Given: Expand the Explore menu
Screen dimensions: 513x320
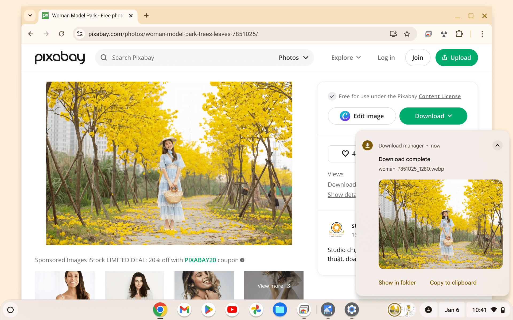Looking at the screenshot, I should pyautogui.click(x=346, y=58).
